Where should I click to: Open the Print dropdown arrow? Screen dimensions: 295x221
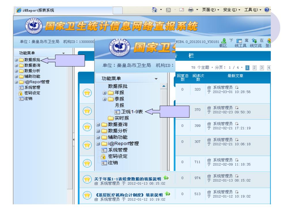point(197,9)
